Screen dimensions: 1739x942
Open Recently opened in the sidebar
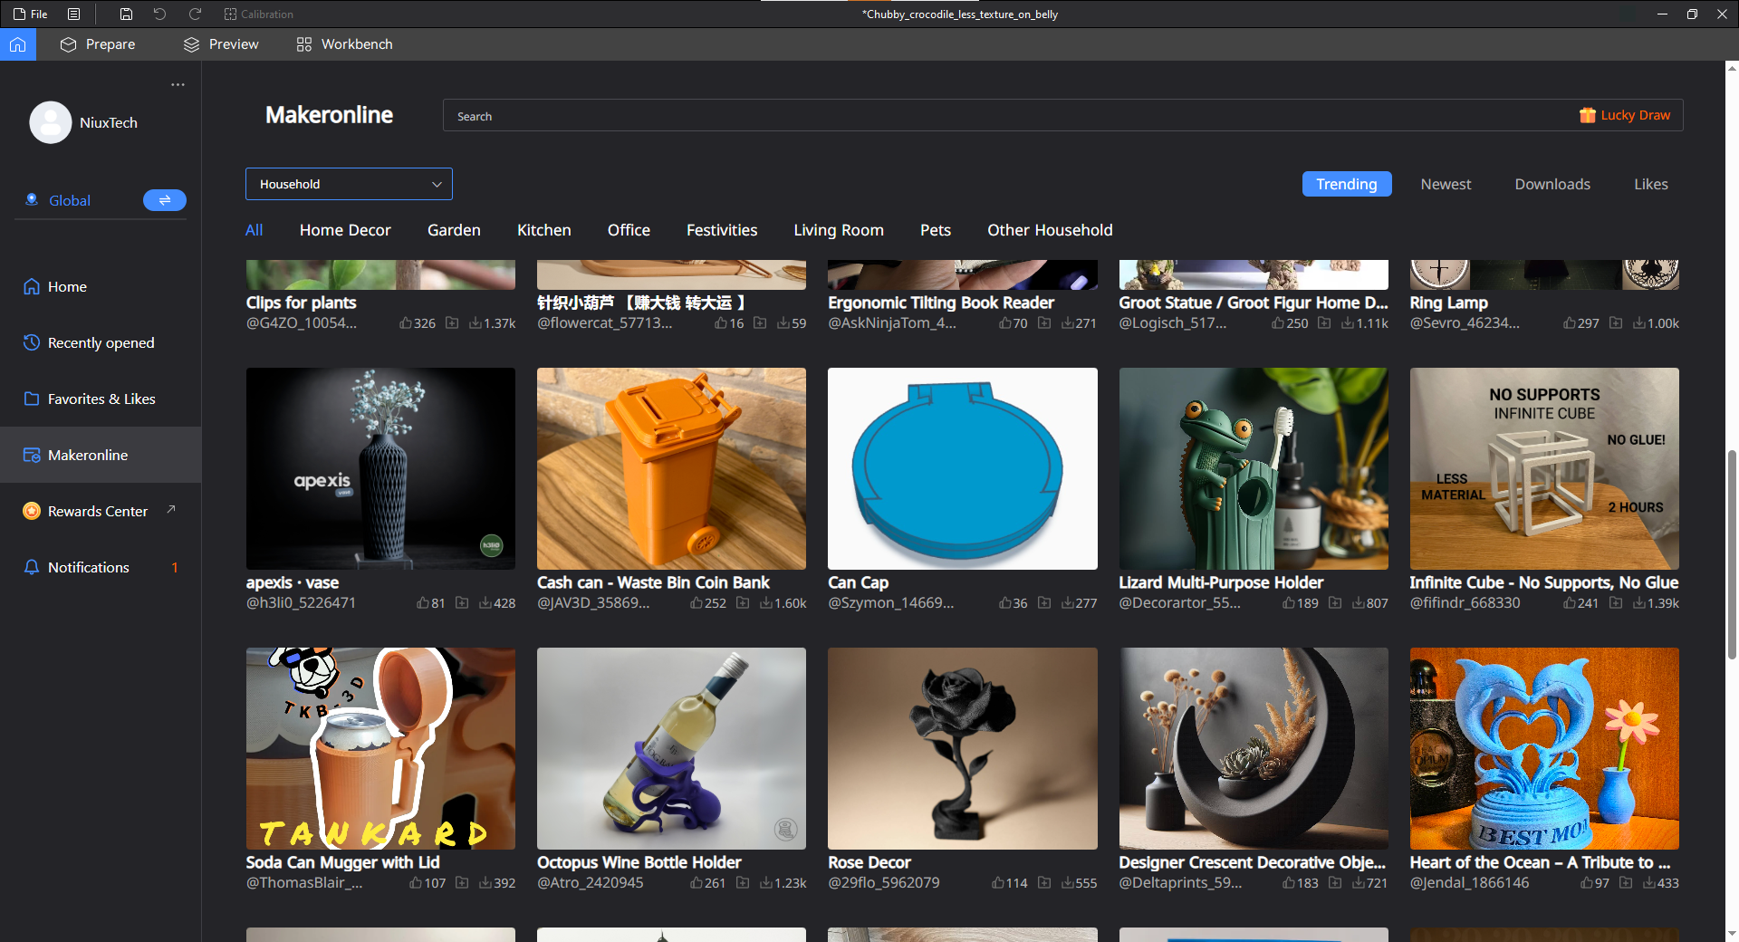101,342
